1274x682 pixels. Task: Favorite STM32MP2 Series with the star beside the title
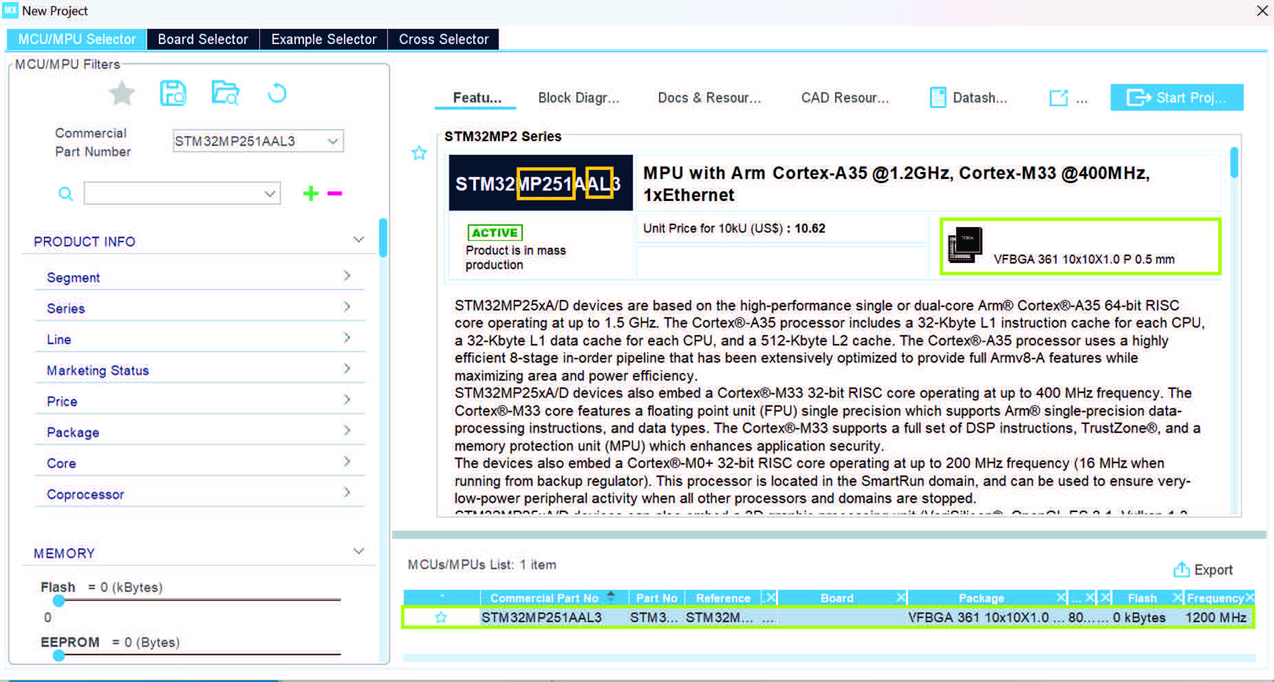pyautogui.click(x=419, y=153)
